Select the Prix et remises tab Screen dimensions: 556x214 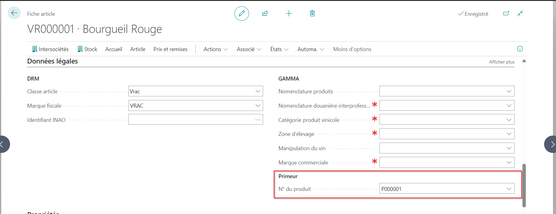tap(170, 49)
